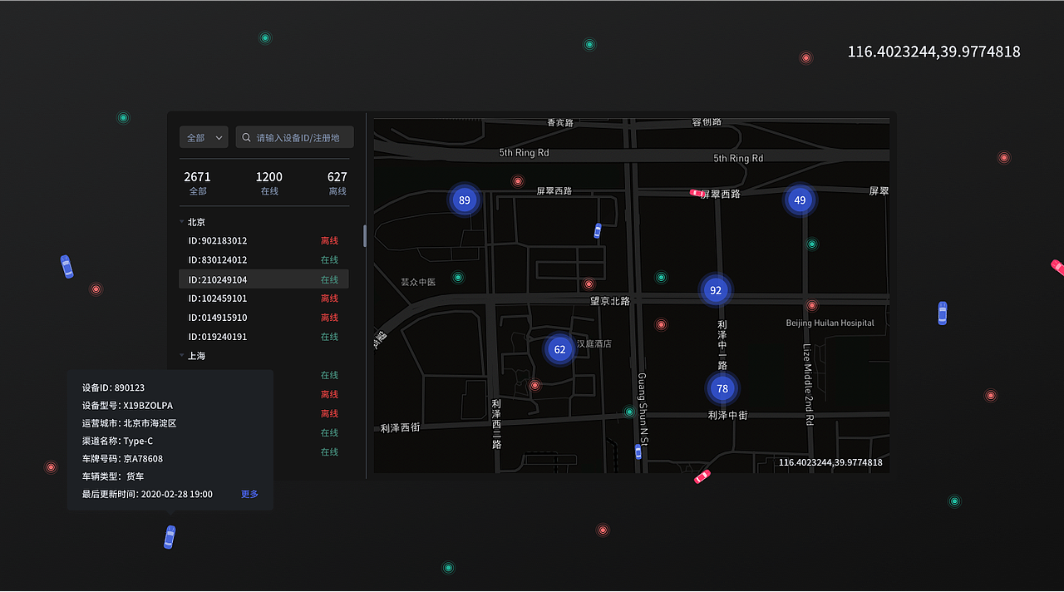Click the 利泽西街 road label

click(400, 427)
